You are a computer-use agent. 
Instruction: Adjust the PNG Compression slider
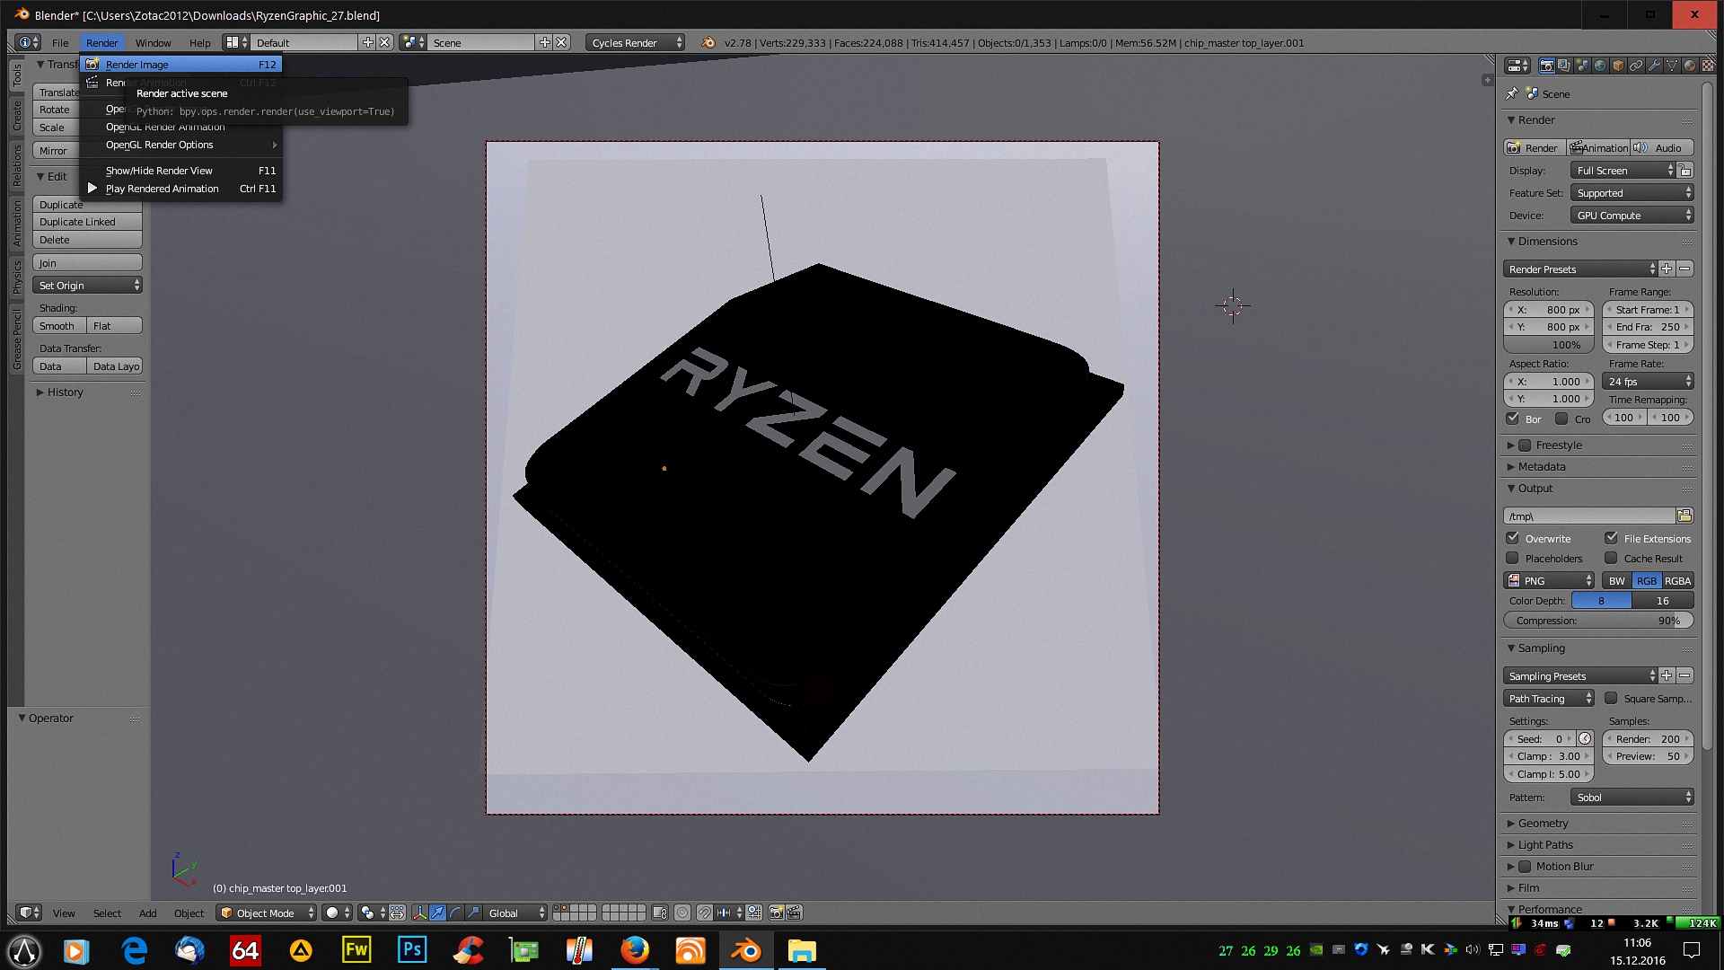click(1598, 621)
